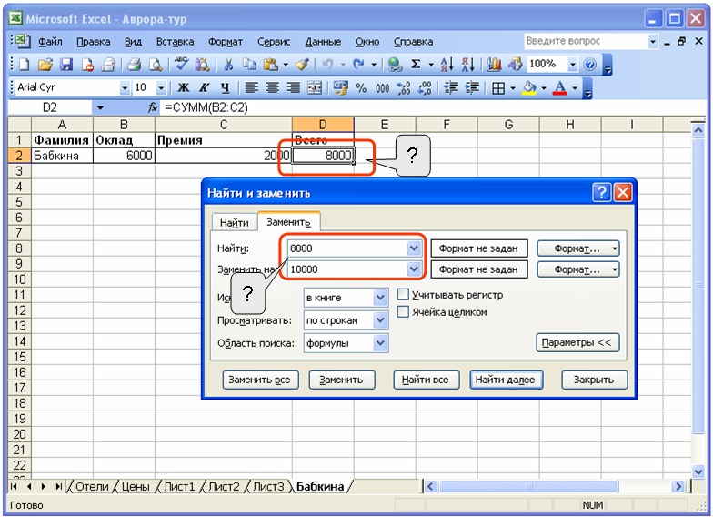Apply percent style icon
This screenshot has width=713, height=517.
pos(361,87)
